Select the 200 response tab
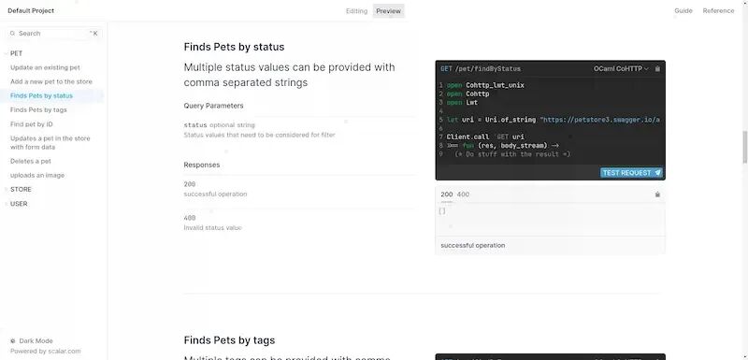Image resolution: width=748 pixels, height=360 pixels. [x=447, y=194]
